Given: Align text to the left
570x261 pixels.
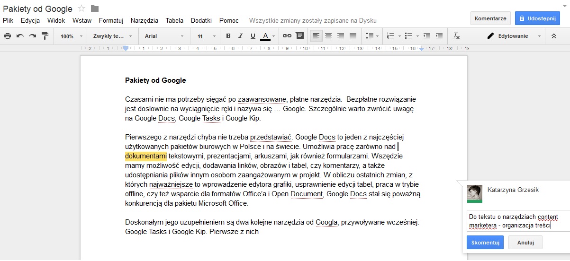Looking at the screenshot, I should [x=316, y=36].
